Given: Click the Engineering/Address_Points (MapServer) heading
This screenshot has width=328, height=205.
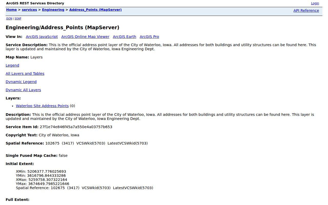Looking at the screenshot, I should 63,27.
